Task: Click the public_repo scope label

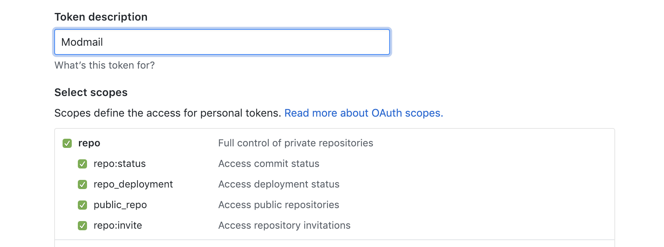Action: 120,205
